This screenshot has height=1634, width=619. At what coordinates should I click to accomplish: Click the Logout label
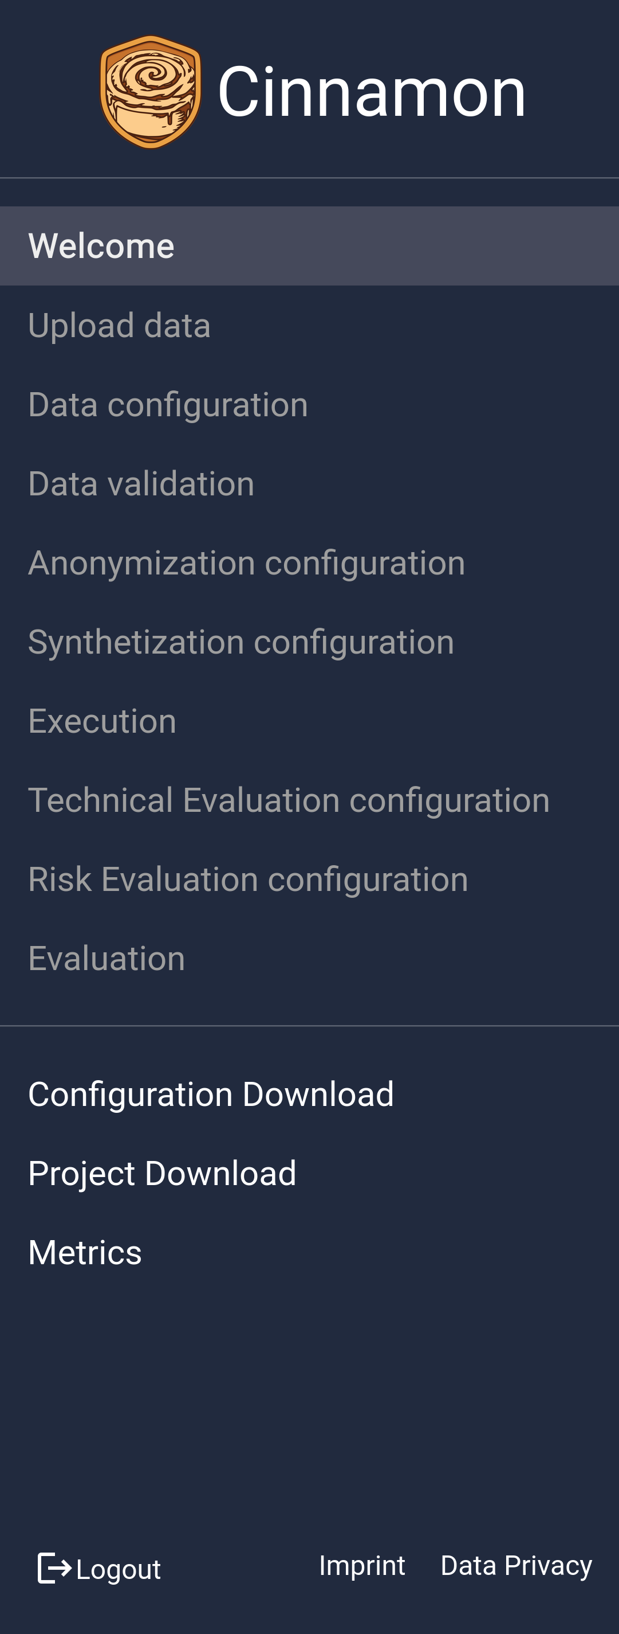click(x=119, y=1570)
